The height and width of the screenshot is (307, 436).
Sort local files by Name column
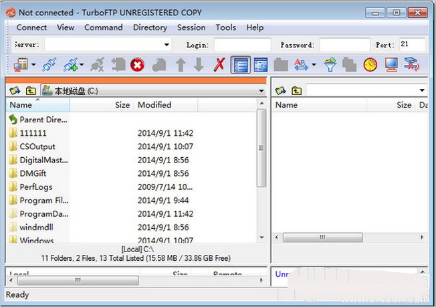click(x=38, y=105)
